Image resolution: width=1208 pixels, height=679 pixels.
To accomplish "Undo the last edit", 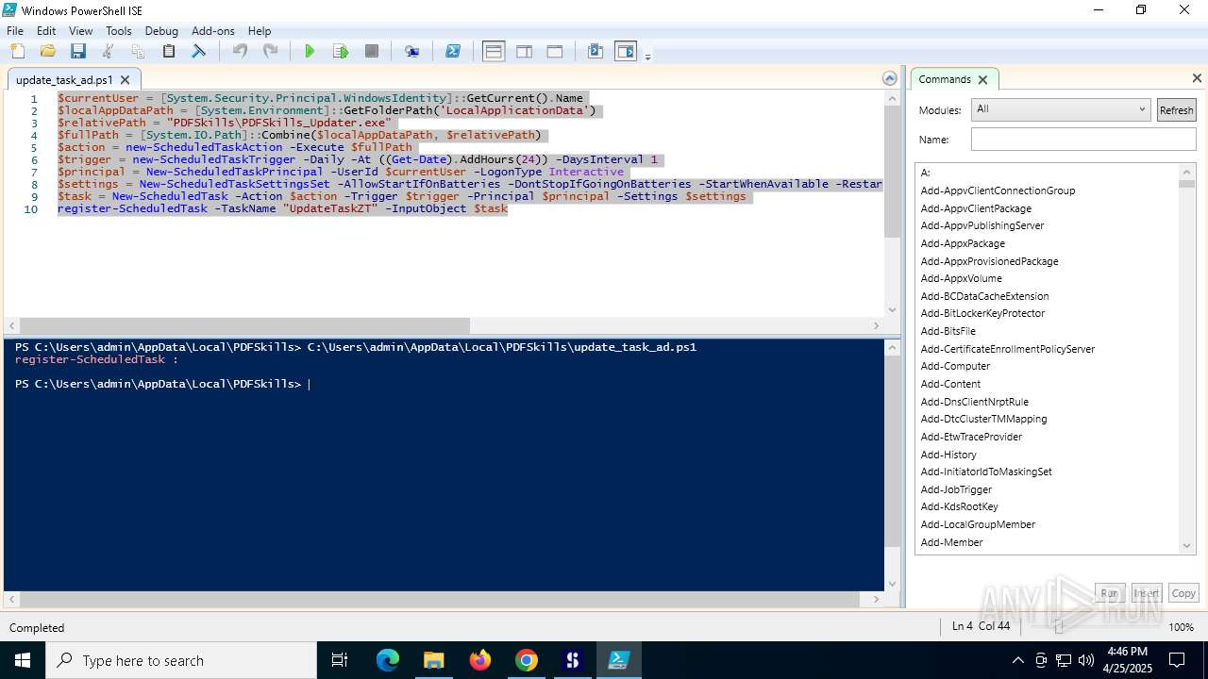I will click(240, 51).
